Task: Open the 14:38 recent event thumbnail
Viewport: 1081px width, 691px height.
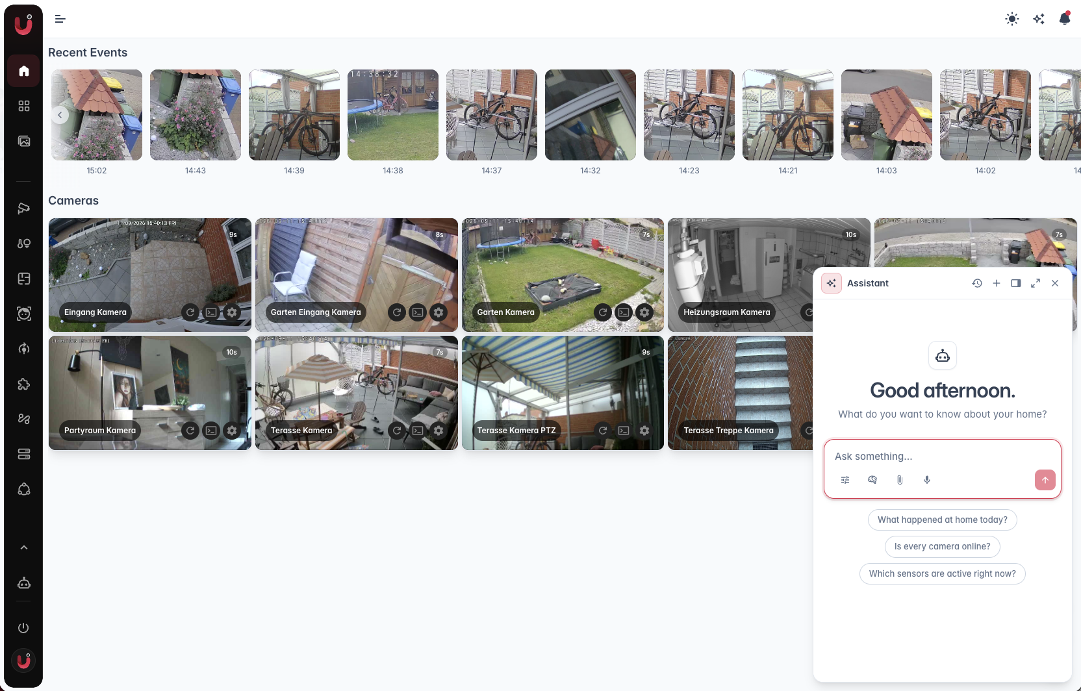Action: click(x=393, y=115)
